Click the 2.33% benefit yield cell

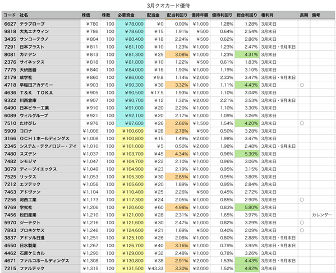(x=223, y=77)
